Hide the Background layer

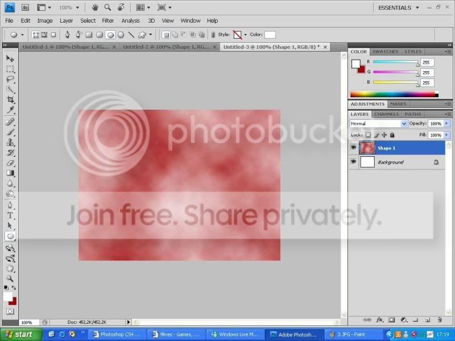[x=353, y=161]
